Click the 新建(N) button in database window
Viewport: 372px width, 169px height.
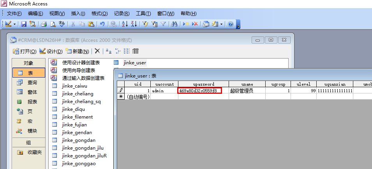point(78,51)
